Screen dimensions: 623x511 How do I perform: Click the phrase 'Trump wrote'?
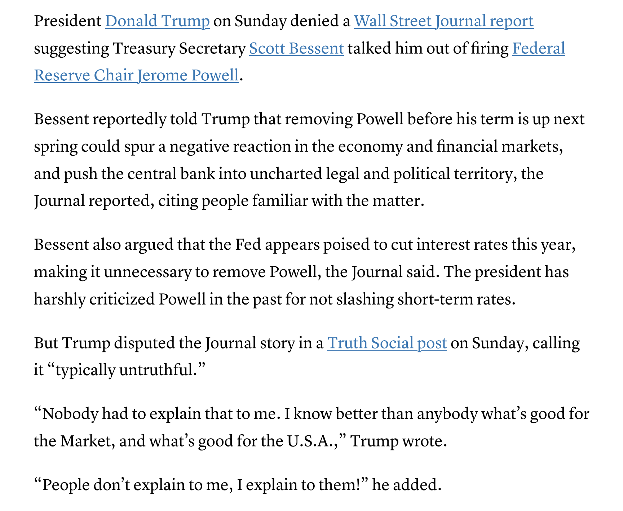(x=398, y=441)
